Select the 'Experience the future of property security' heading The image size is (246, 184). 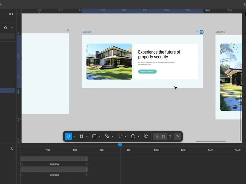coord(159,54)
